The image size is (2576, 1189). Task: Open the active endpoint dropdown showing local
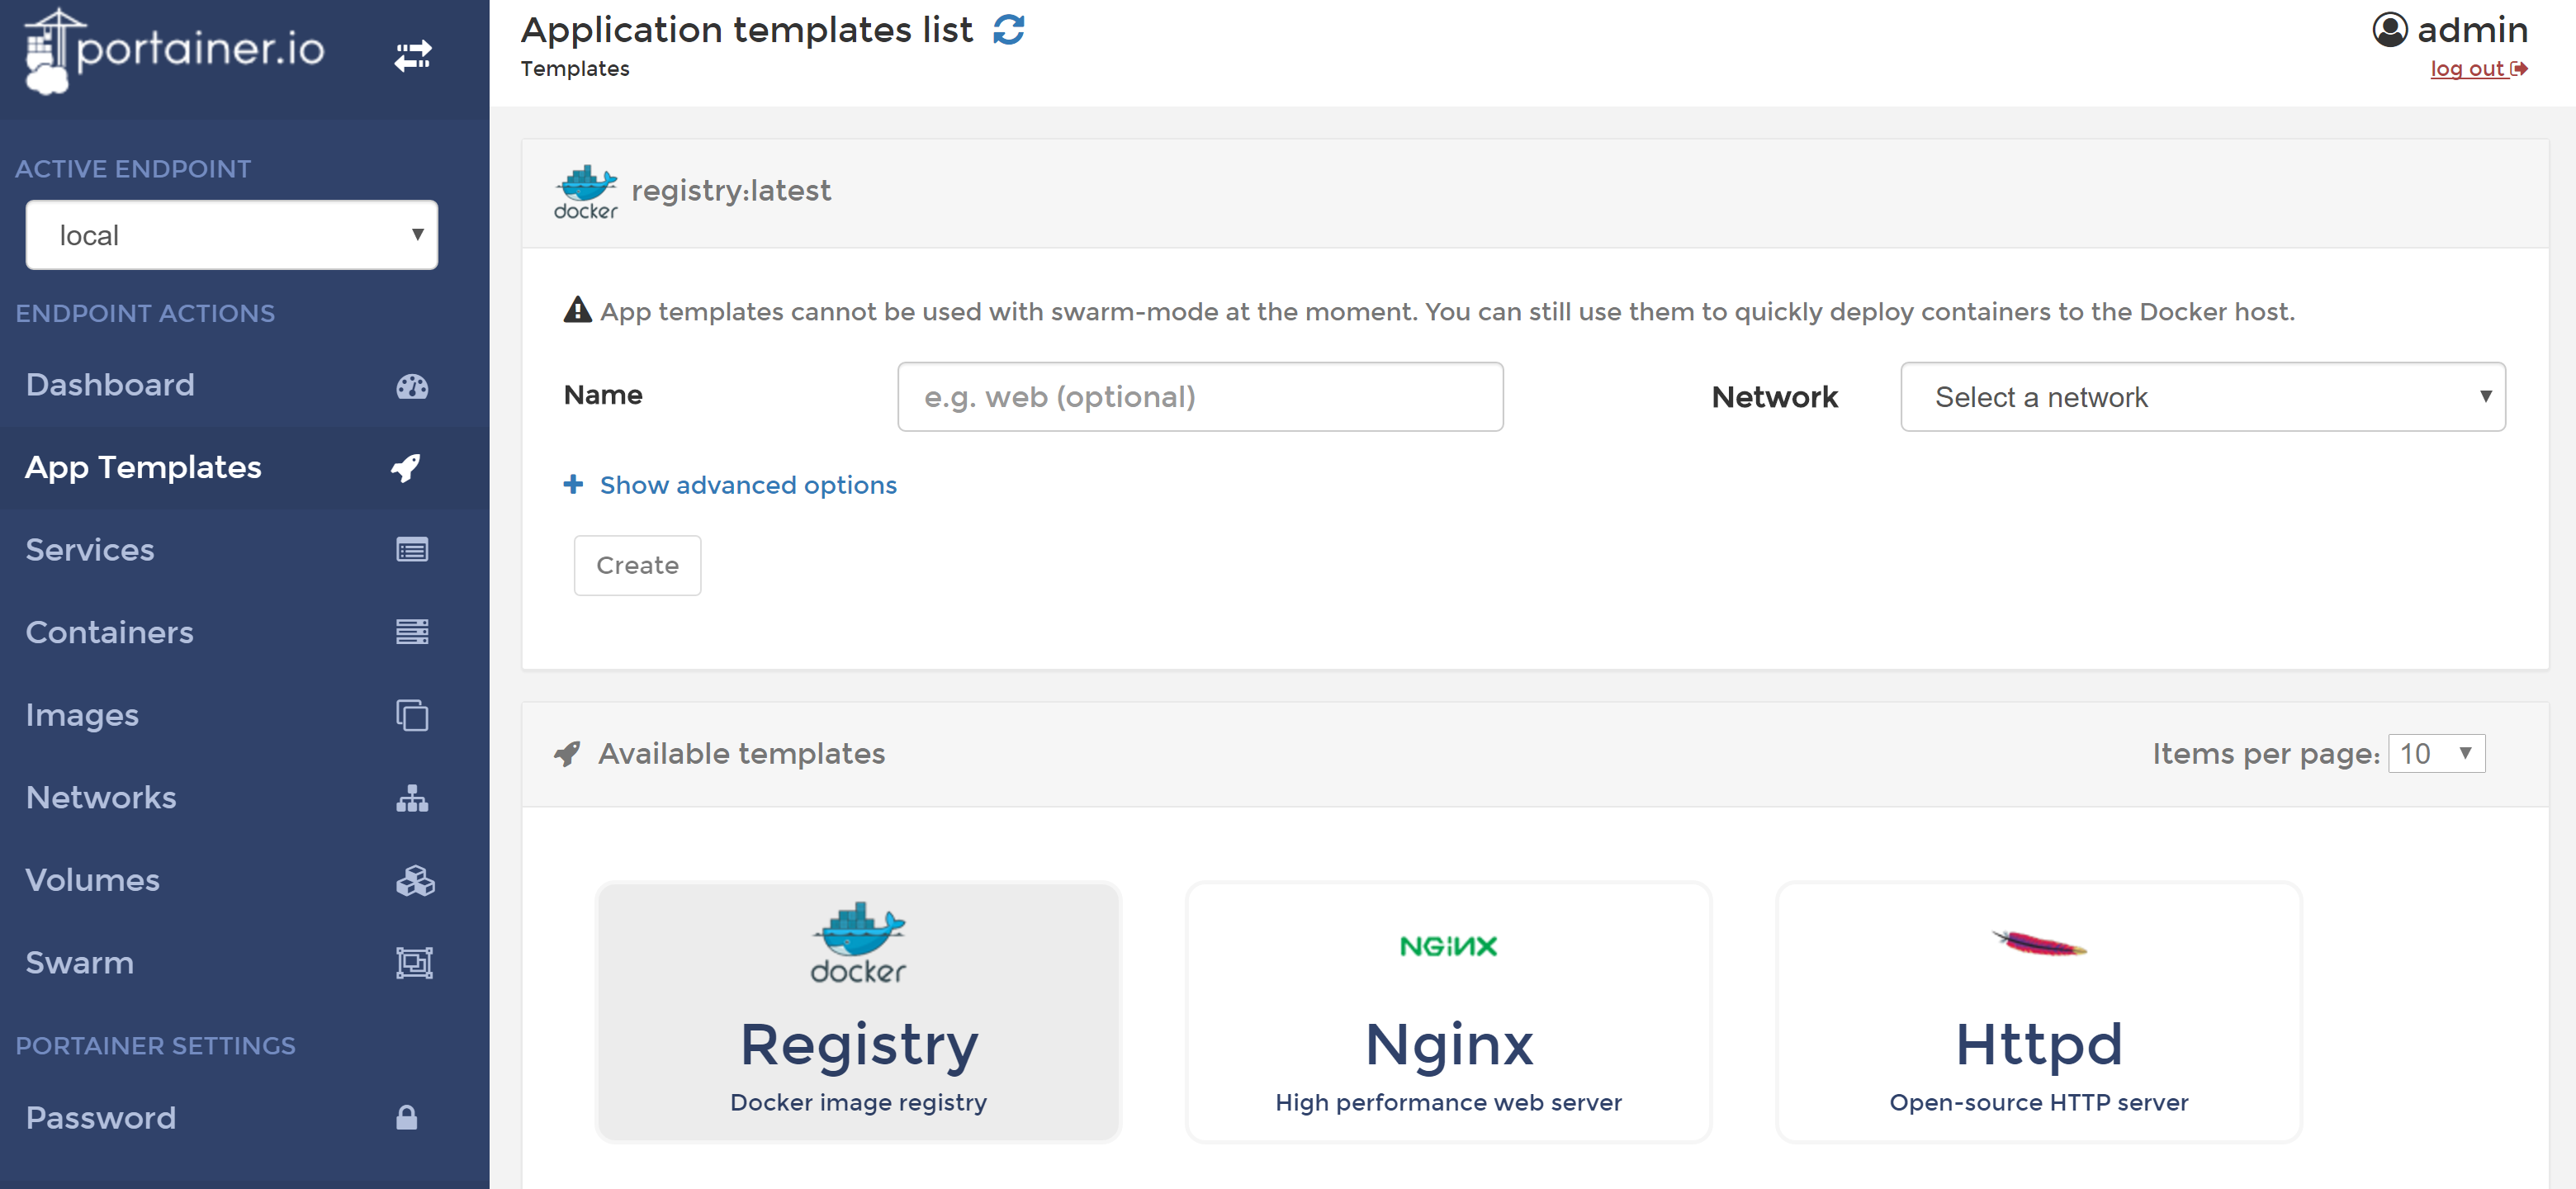point(231,235)
